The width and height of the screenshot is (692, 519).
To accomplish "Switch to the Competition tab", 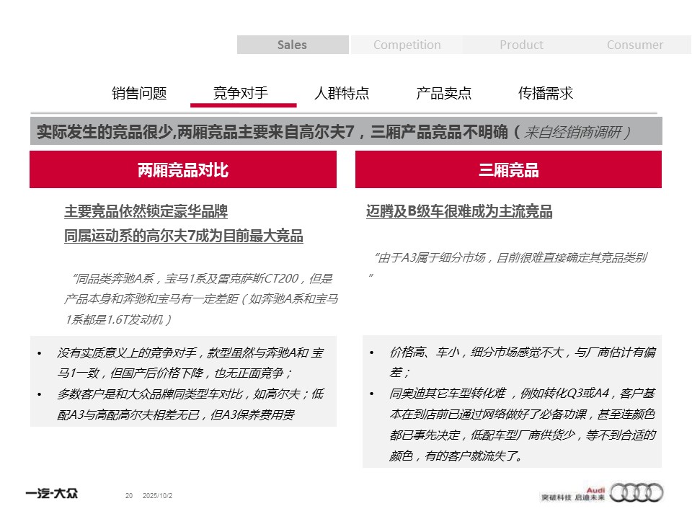I will pyautogui.click(x=407, y=45).
